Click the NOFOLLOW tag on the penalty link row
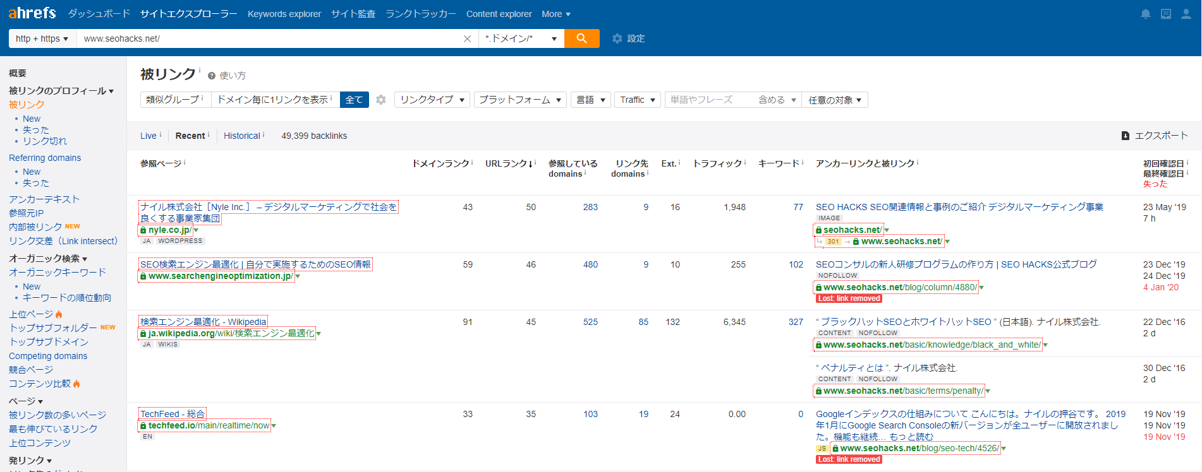The height and width of the screenshot is (472, 1202). 878,379
